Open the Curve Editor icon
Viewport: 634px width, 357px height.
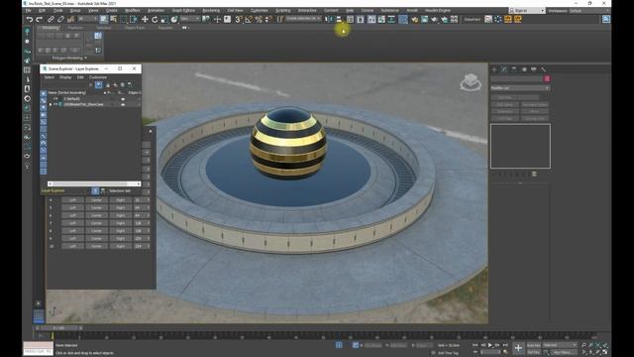(381, 19)
